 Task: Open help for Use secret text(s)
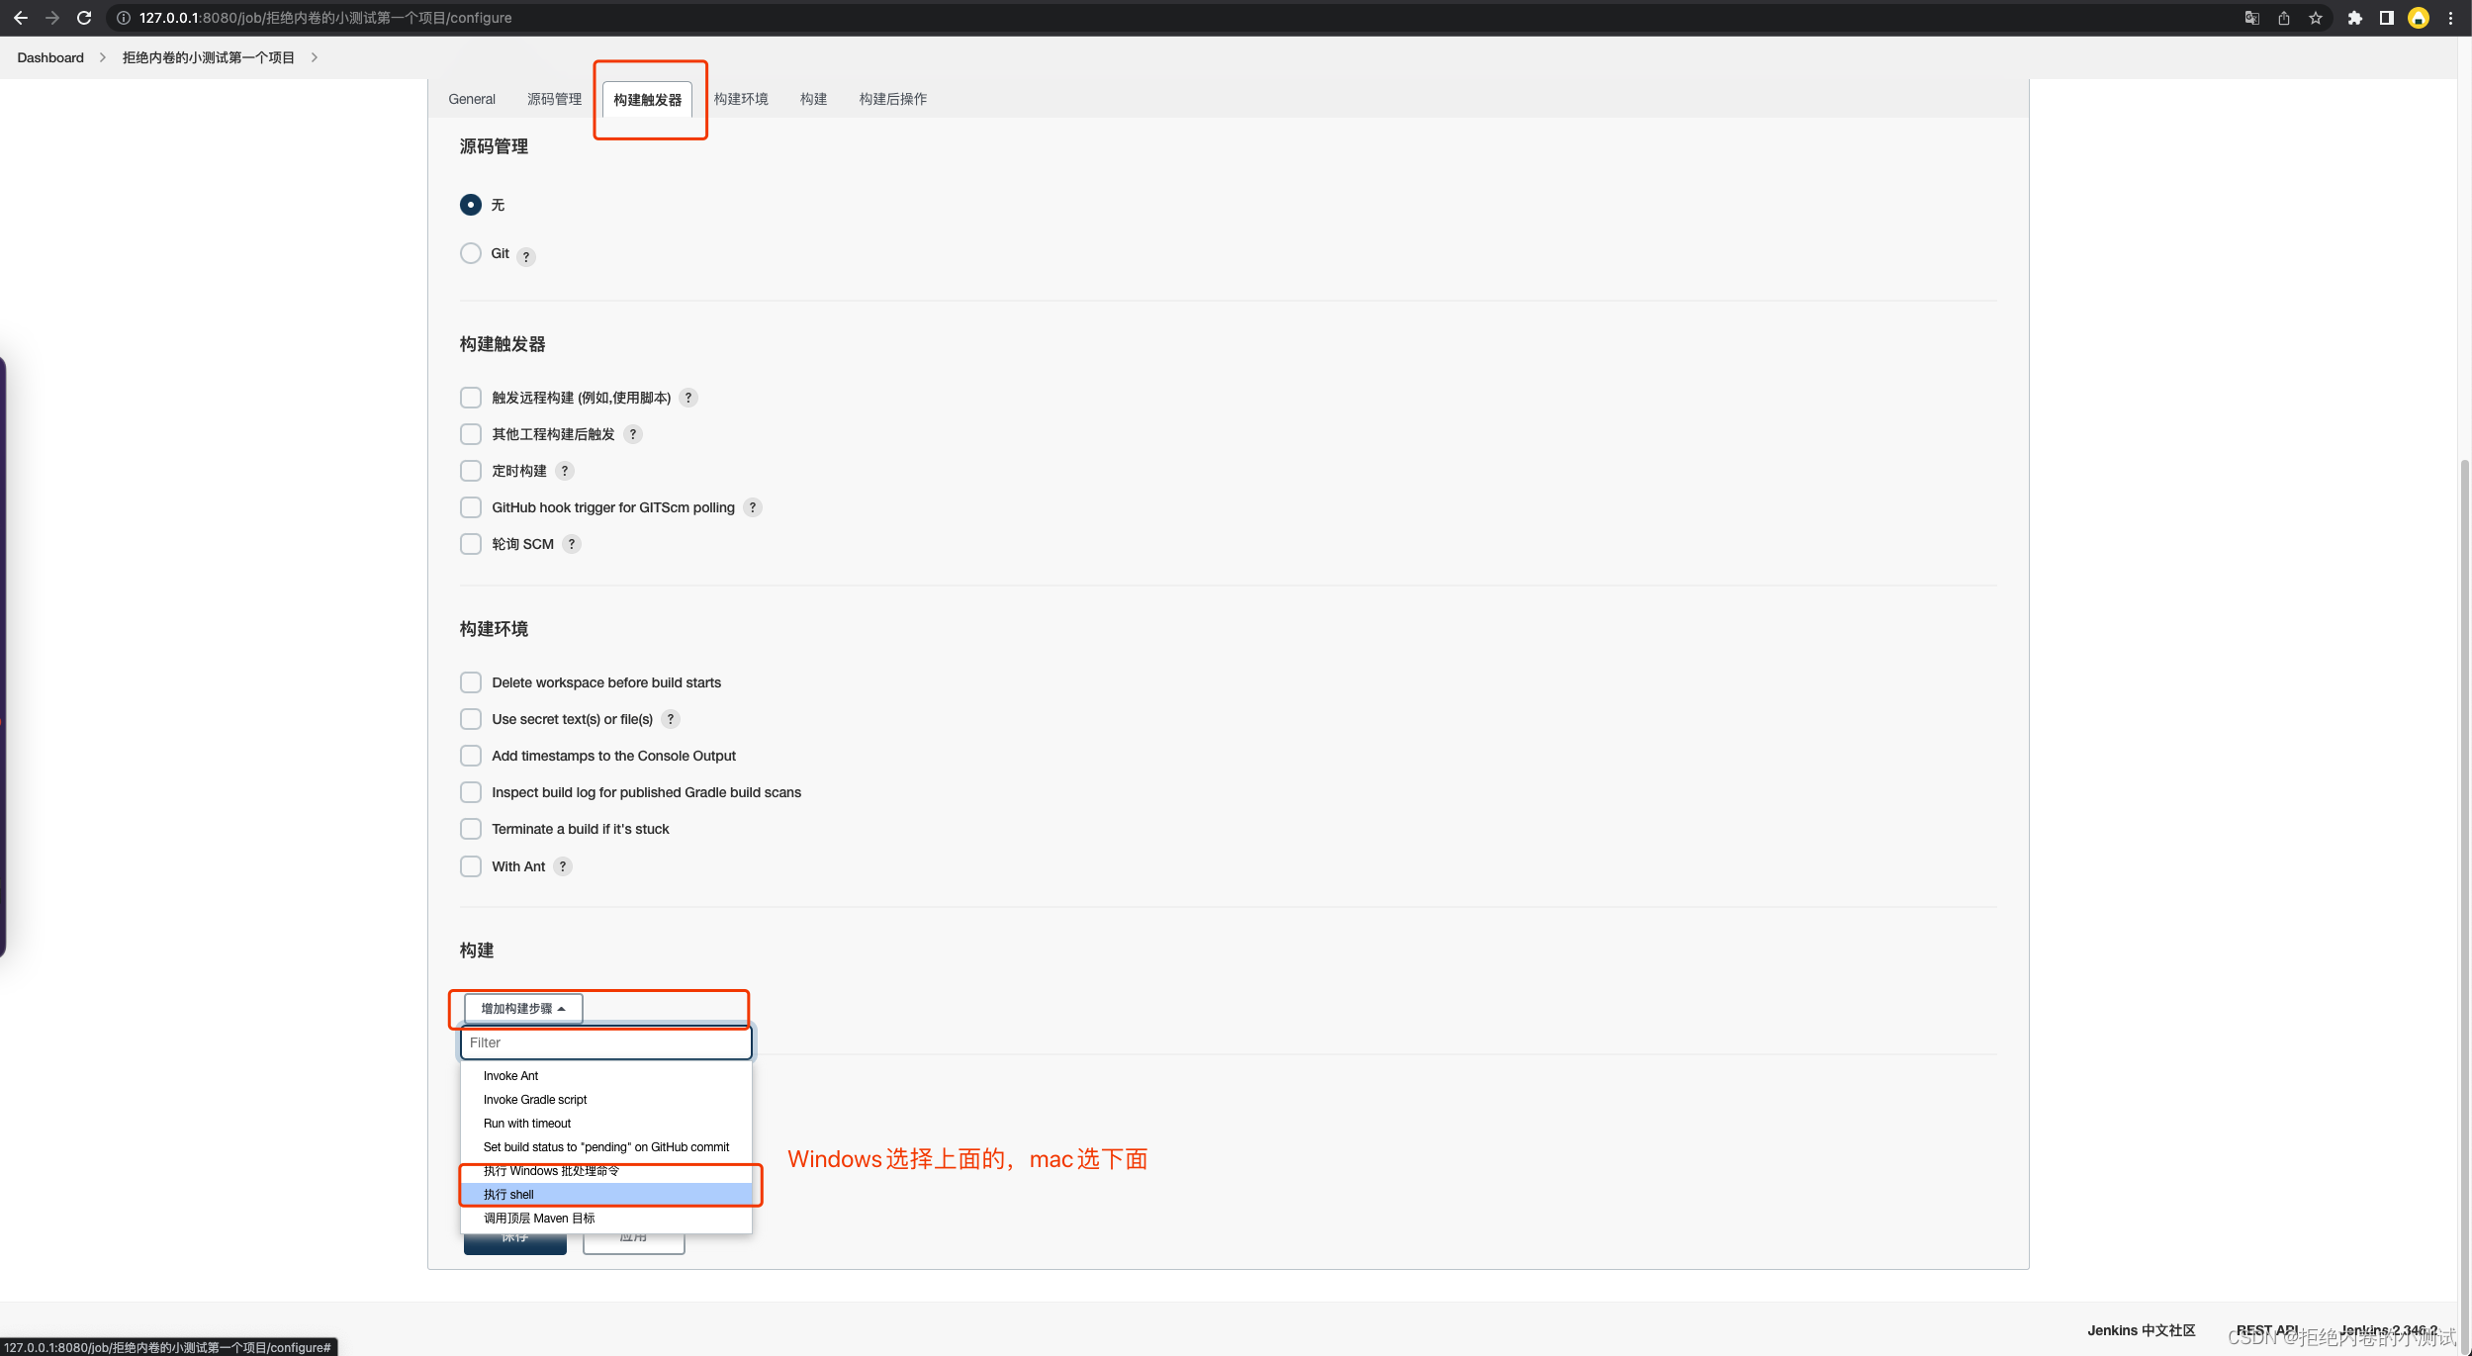(671, 719)
